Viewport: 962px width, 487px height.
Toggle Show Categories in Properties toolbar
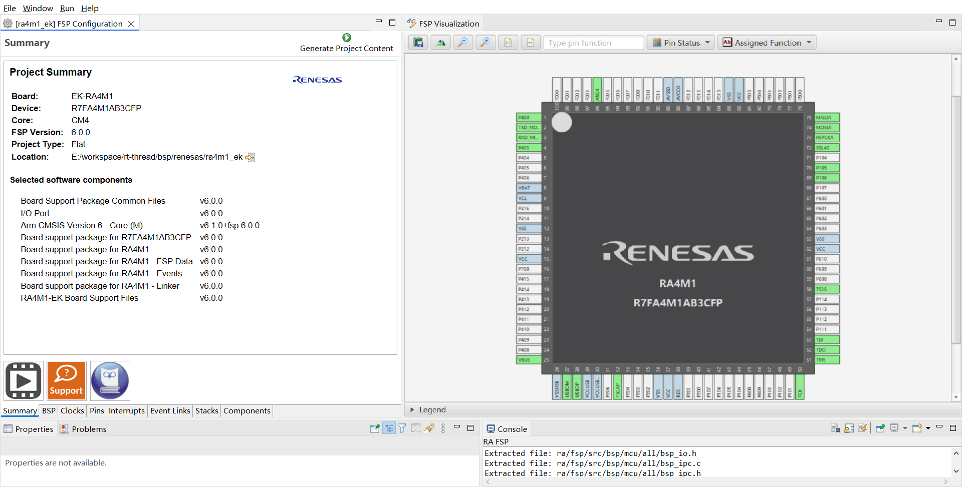point(389,428)
